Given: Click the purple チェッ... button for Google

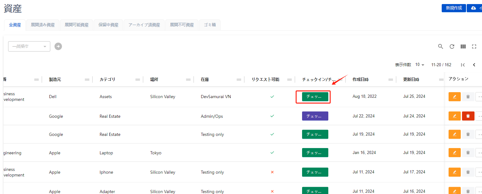Looking at the screenshot, I should (315, 116).
